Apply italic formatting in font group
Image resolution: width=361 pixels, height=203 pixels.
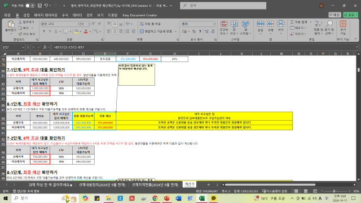[x=50, y=32]
